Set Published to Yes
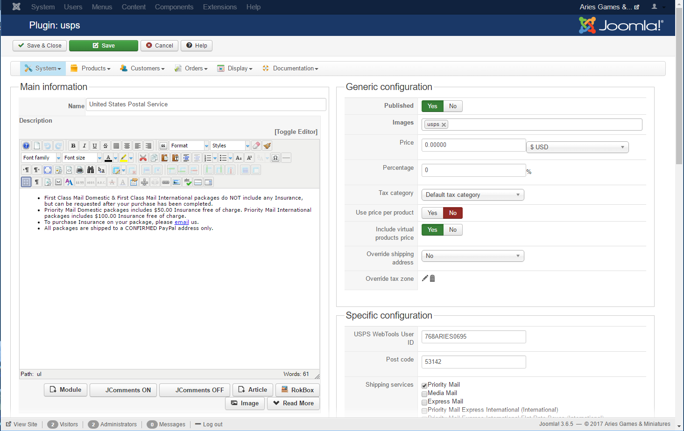 point(432,106)
